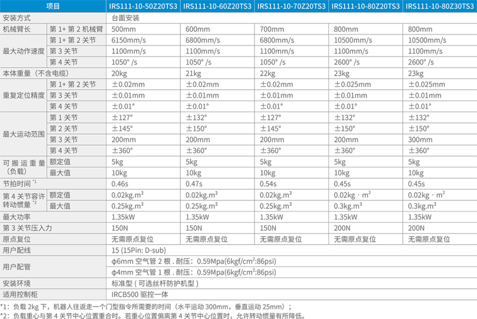
Task: Click the 最大运动范围 row label
Action: click(23, 134)
